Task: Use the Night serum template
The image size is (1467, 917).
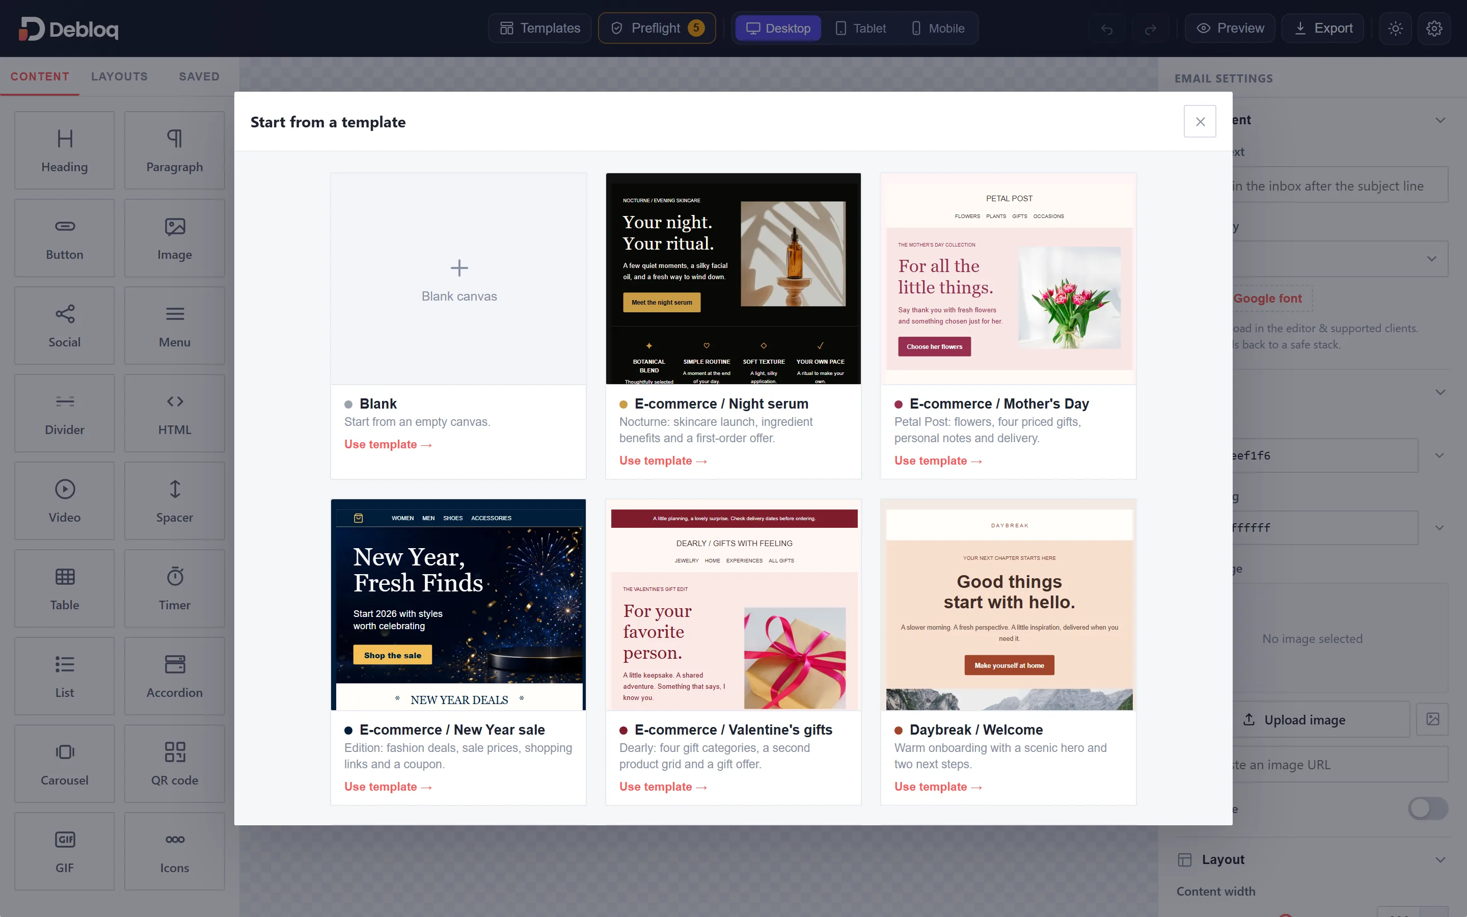Action: [x=663, y=461]
